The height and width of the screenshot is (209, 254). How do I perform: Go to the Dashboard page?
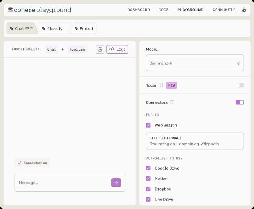[139, 10]
